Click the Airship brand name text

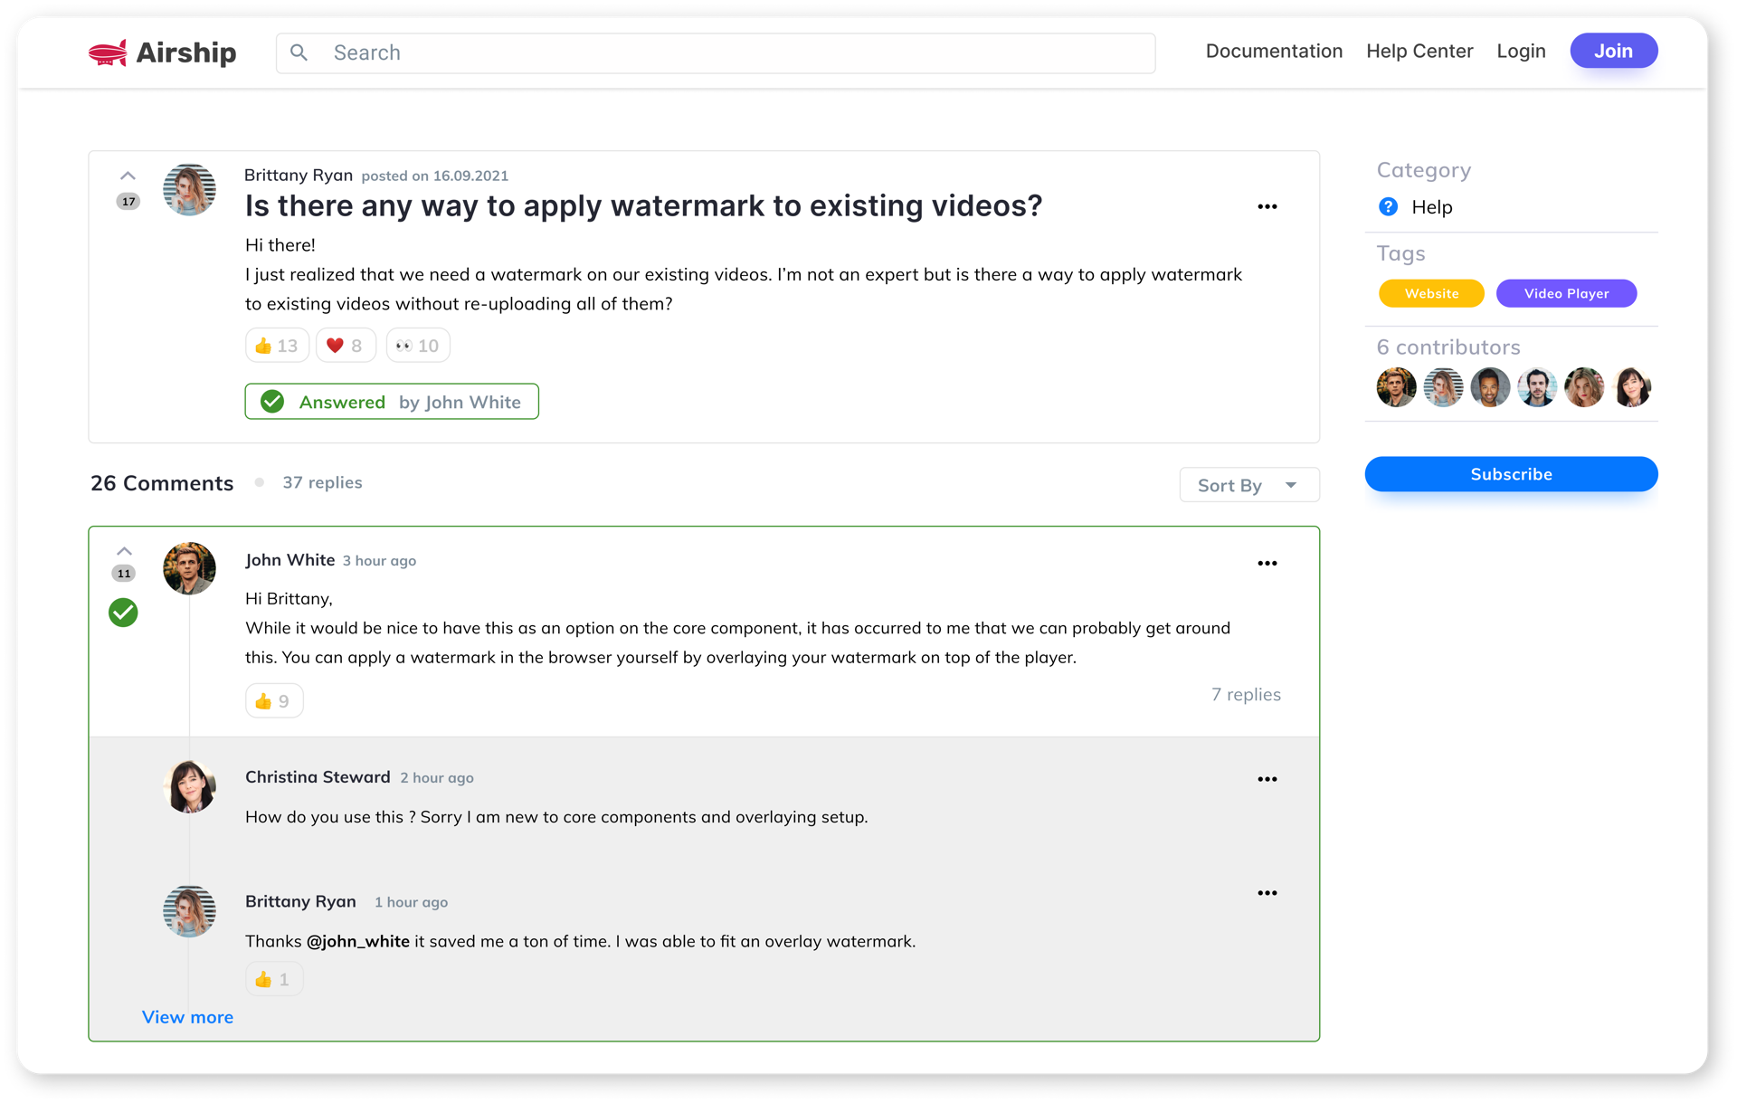coord(185,53)
